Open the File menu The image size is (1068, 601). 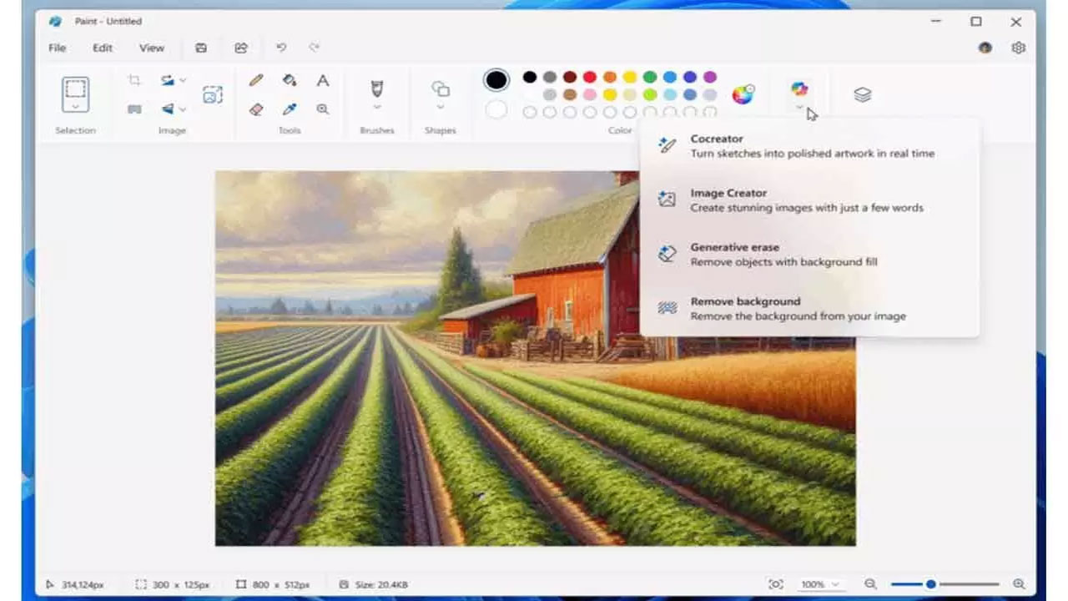tap(56, 48)
